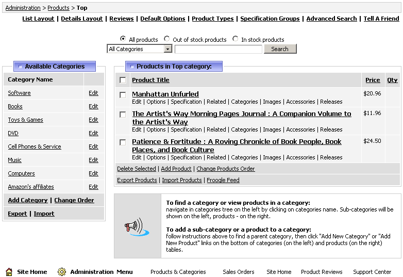Open the Software category
The width and height of the screenshot is (403, 277).
19,93
